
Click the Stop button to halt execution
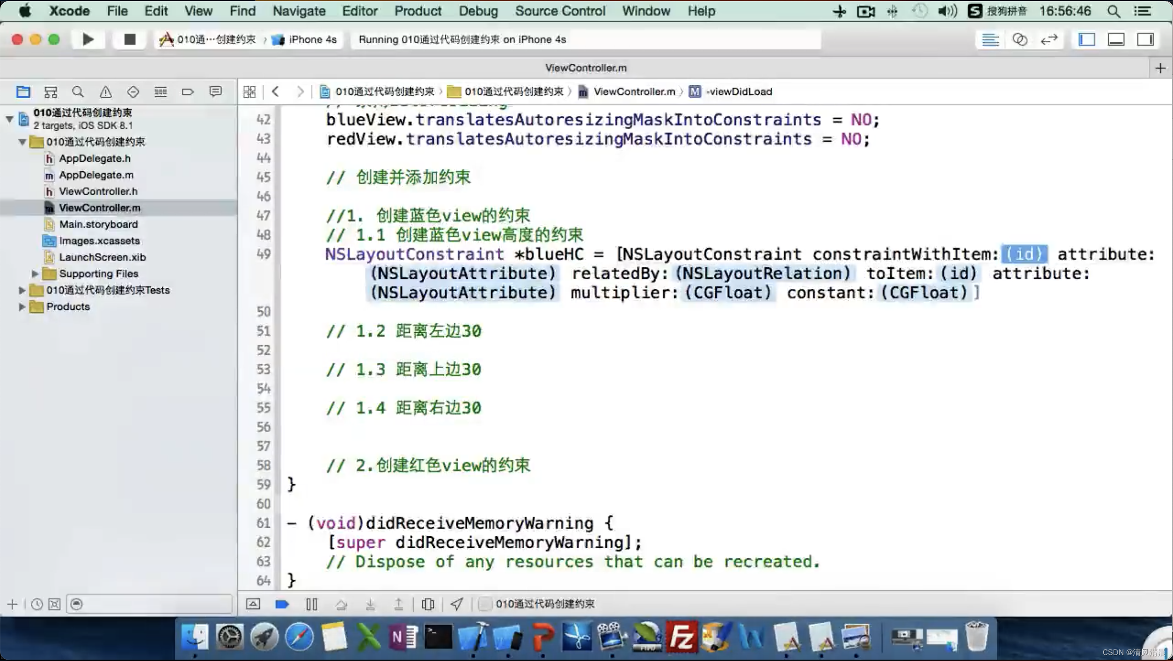129,39
